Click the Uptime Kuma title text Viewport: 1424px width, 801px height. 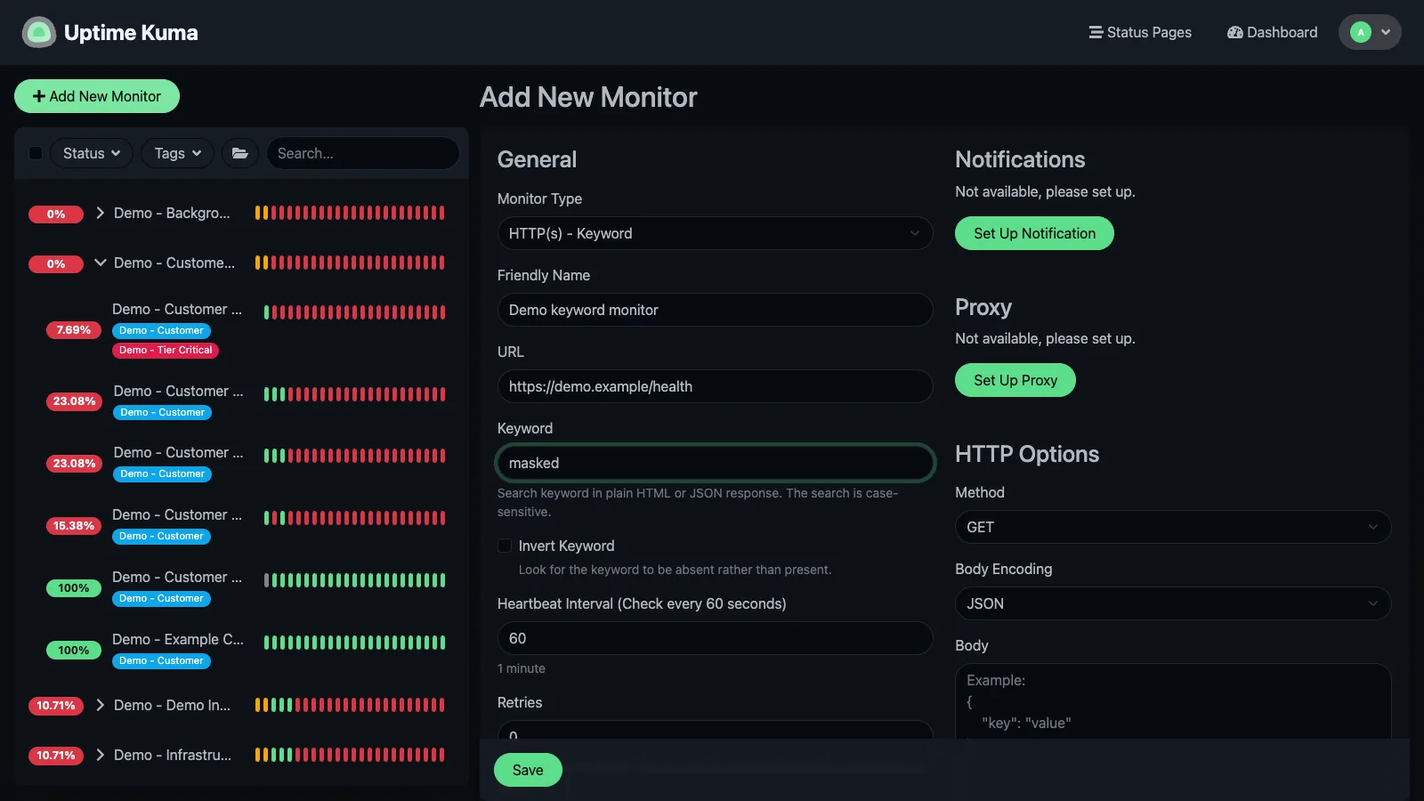[131, 32]
